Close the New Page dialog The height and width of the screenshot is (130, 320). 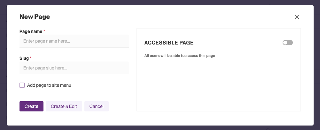(297, 17)
